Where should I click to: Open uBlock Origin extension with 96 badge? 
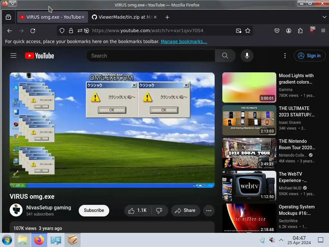click(x=312, y=30)
